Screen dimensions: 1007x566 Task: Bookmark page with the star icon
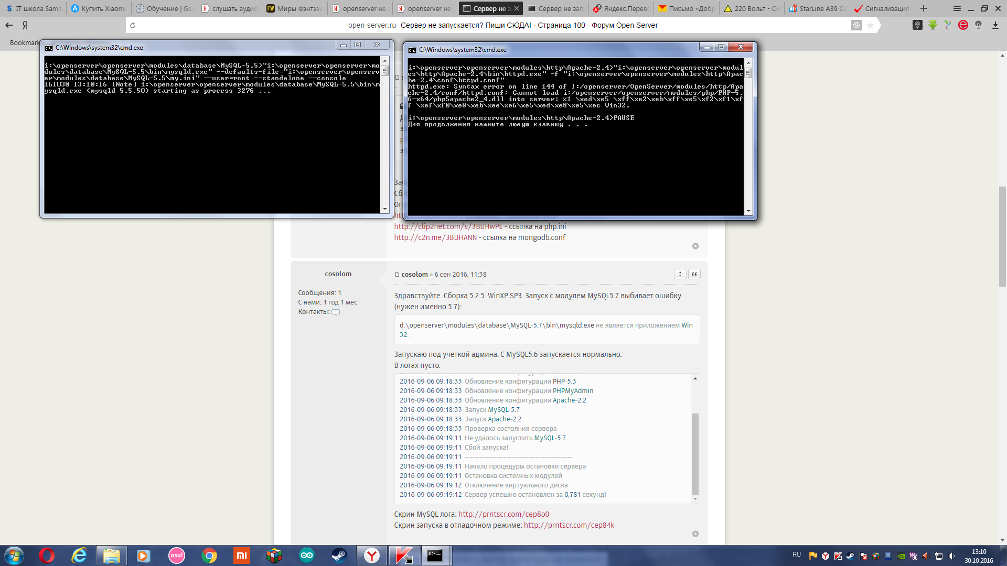pos(871,25)
